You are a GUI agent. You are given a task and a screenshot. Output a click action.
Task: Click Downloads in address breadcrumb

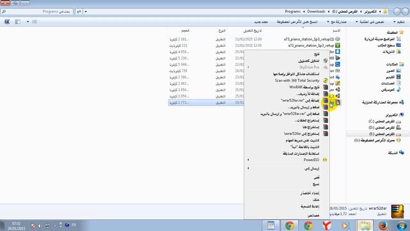316,12
